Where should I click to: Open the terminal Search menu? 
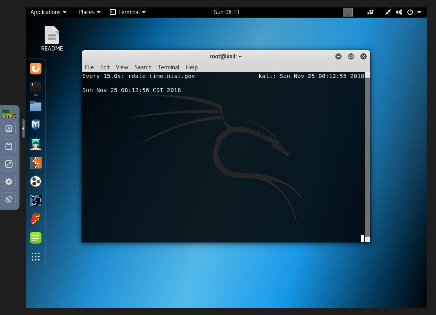pos(143,67)
